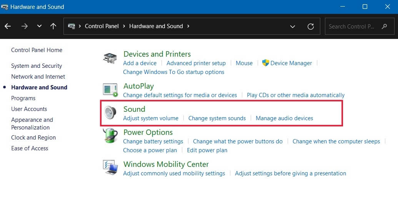Go to Network and Internet category
Screen dimensions: 398x200
(x=38, y=77)
